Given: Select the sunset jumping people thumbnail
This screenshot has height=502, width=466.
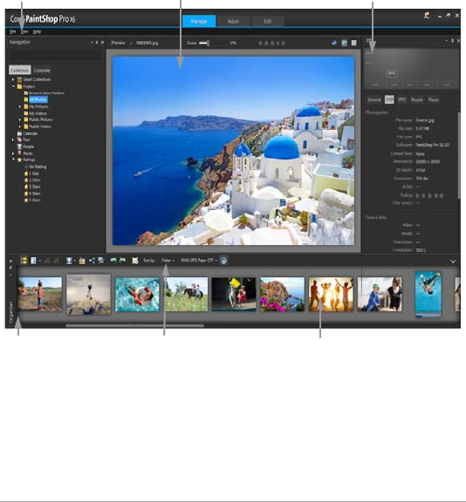Looking at the screenshot, I should coord(331,295).
